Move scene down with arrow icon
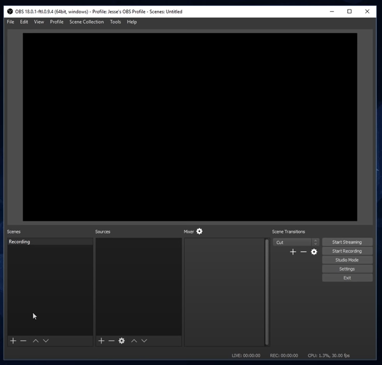The height and width of the screenshot is (365, 382). [x=46, y=341]
